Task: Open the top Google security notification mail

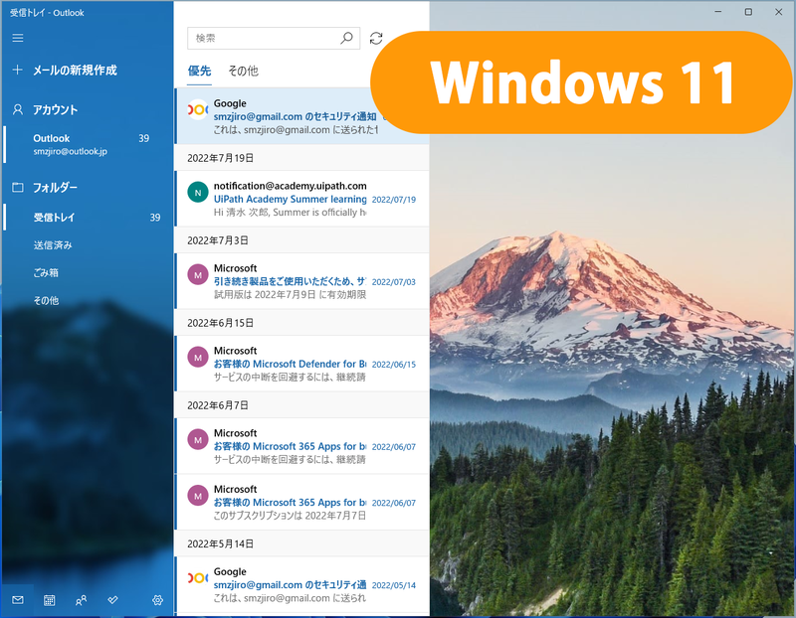Action: (302, 116)
